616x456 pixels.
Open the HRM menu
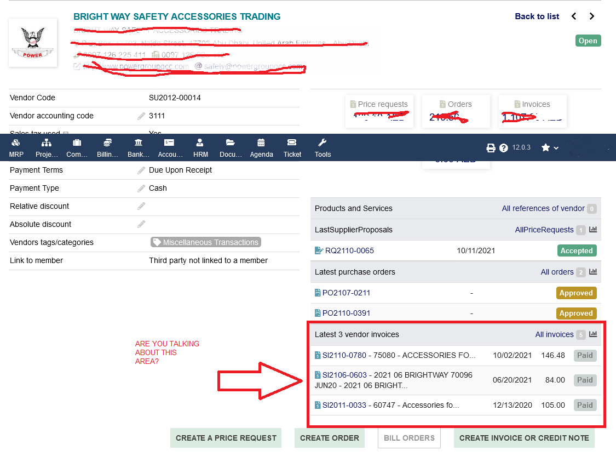click(x=200, y=148)
